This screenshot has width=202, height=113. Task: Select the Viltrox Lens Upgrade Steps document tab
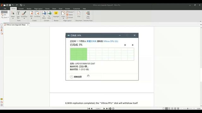16,25
